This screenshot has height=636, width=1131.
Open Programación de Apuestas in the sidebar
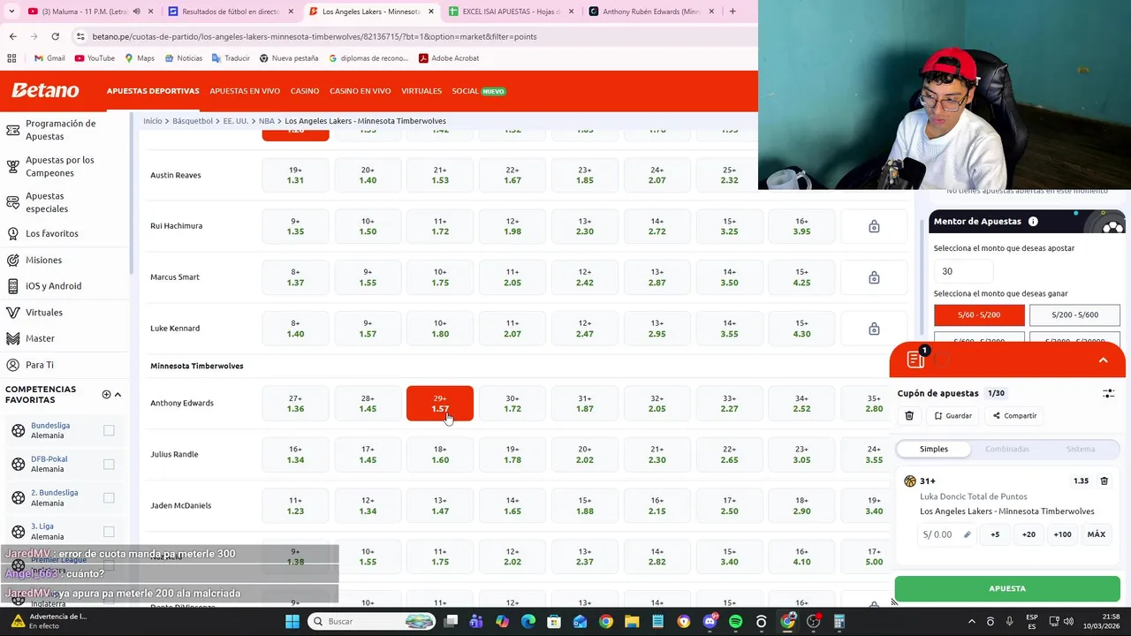point(60,130)
